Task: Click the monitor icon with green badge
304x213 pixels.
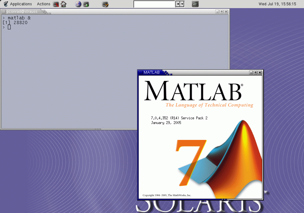Action: tap(86, 4)
